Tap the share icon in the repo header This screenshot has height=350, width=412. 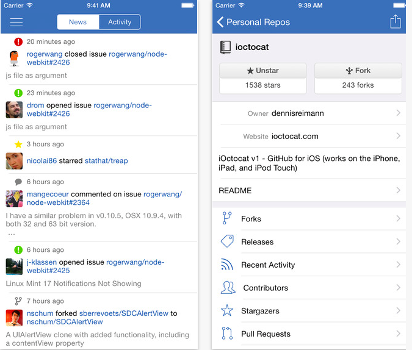pyautogui.click(x=395, y=21)
